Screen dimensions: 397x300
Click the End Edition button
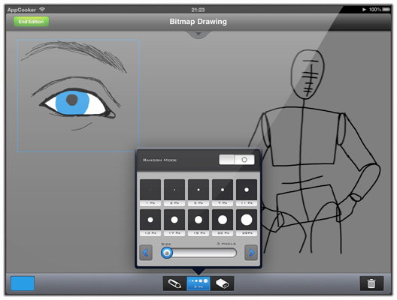(x=31, y=22)
